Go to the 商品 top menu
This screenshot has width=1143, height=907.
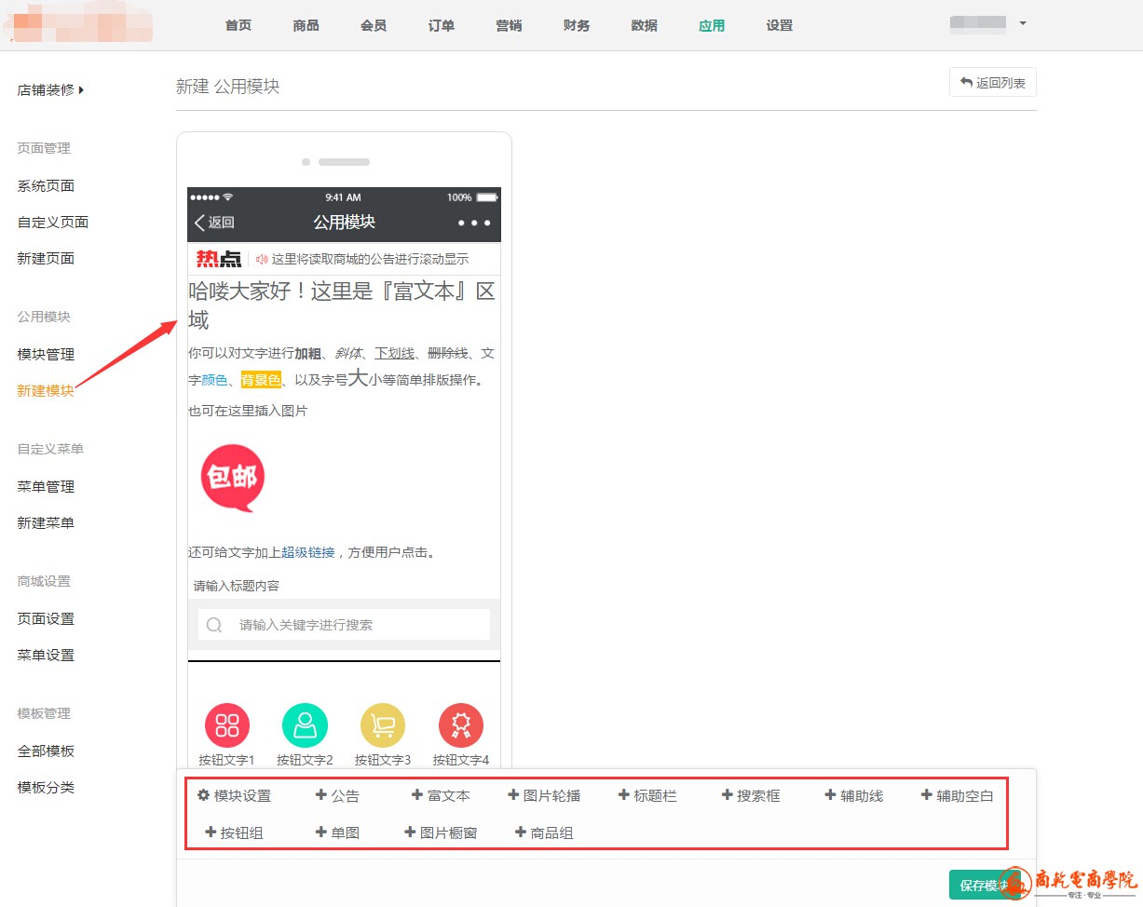click(306, 25)
